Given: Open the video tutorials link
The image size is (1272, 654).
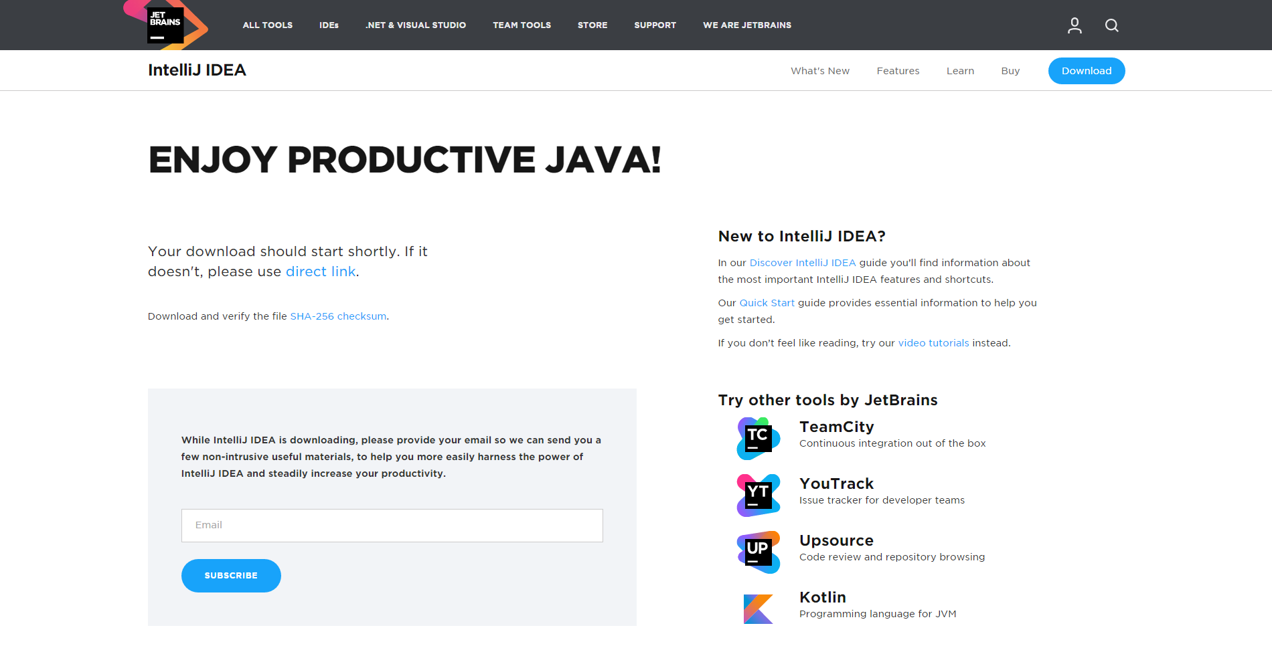Looking at the screenshot, I should [933, 343].
